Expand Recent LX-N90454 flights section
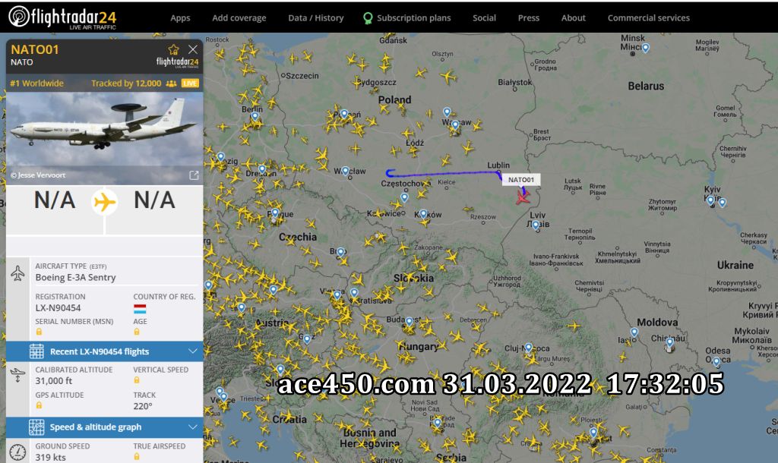This screenshot has height=463, width=778. (104, 351)
